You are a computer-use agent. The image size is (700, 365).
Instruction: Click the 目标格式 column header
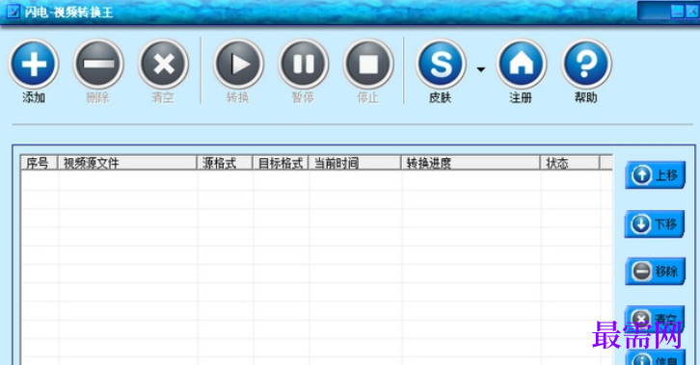tap(281, 163)
